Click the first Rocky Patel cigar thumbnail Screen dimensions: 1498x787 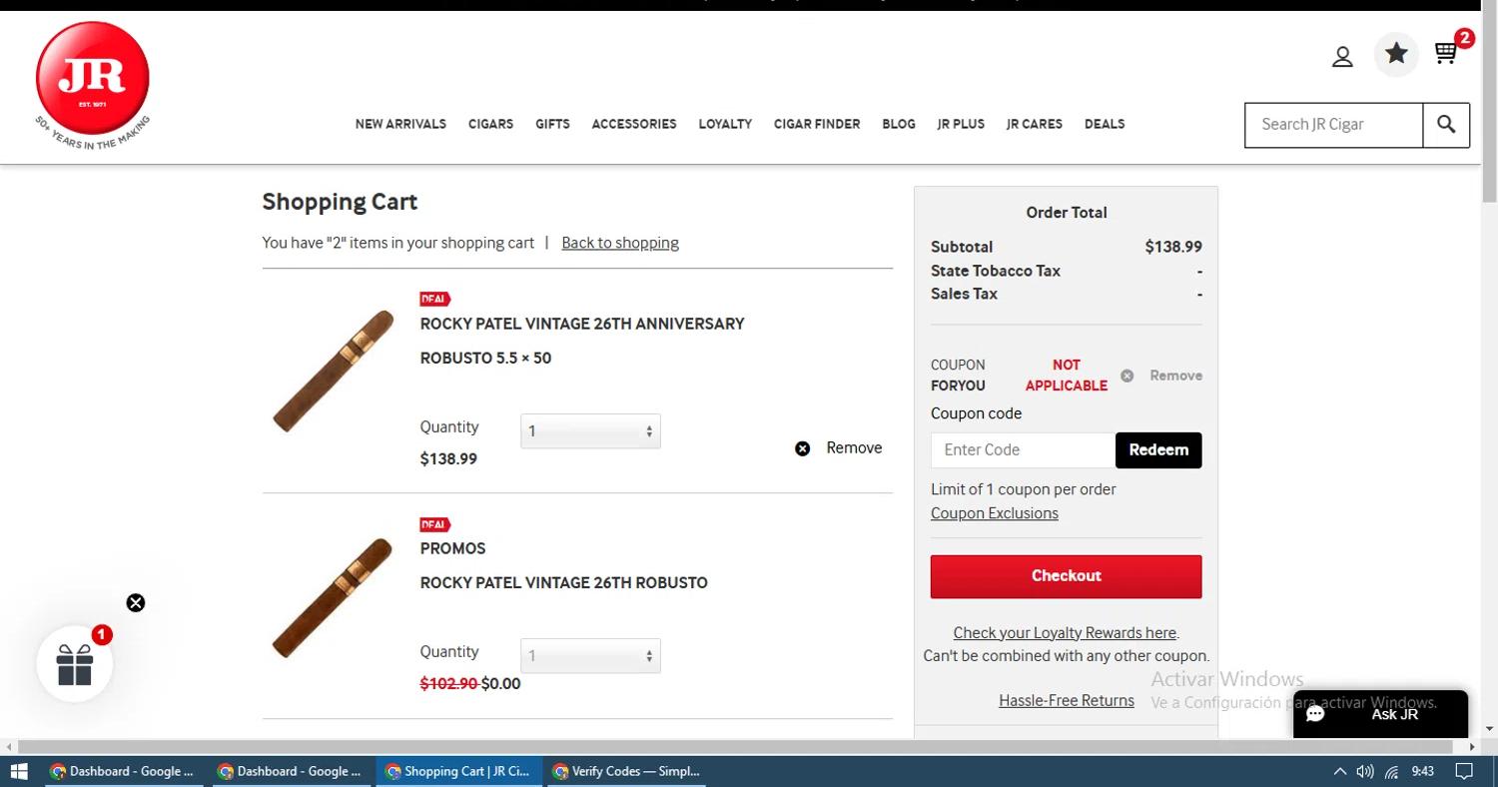(x=333, y=371)
